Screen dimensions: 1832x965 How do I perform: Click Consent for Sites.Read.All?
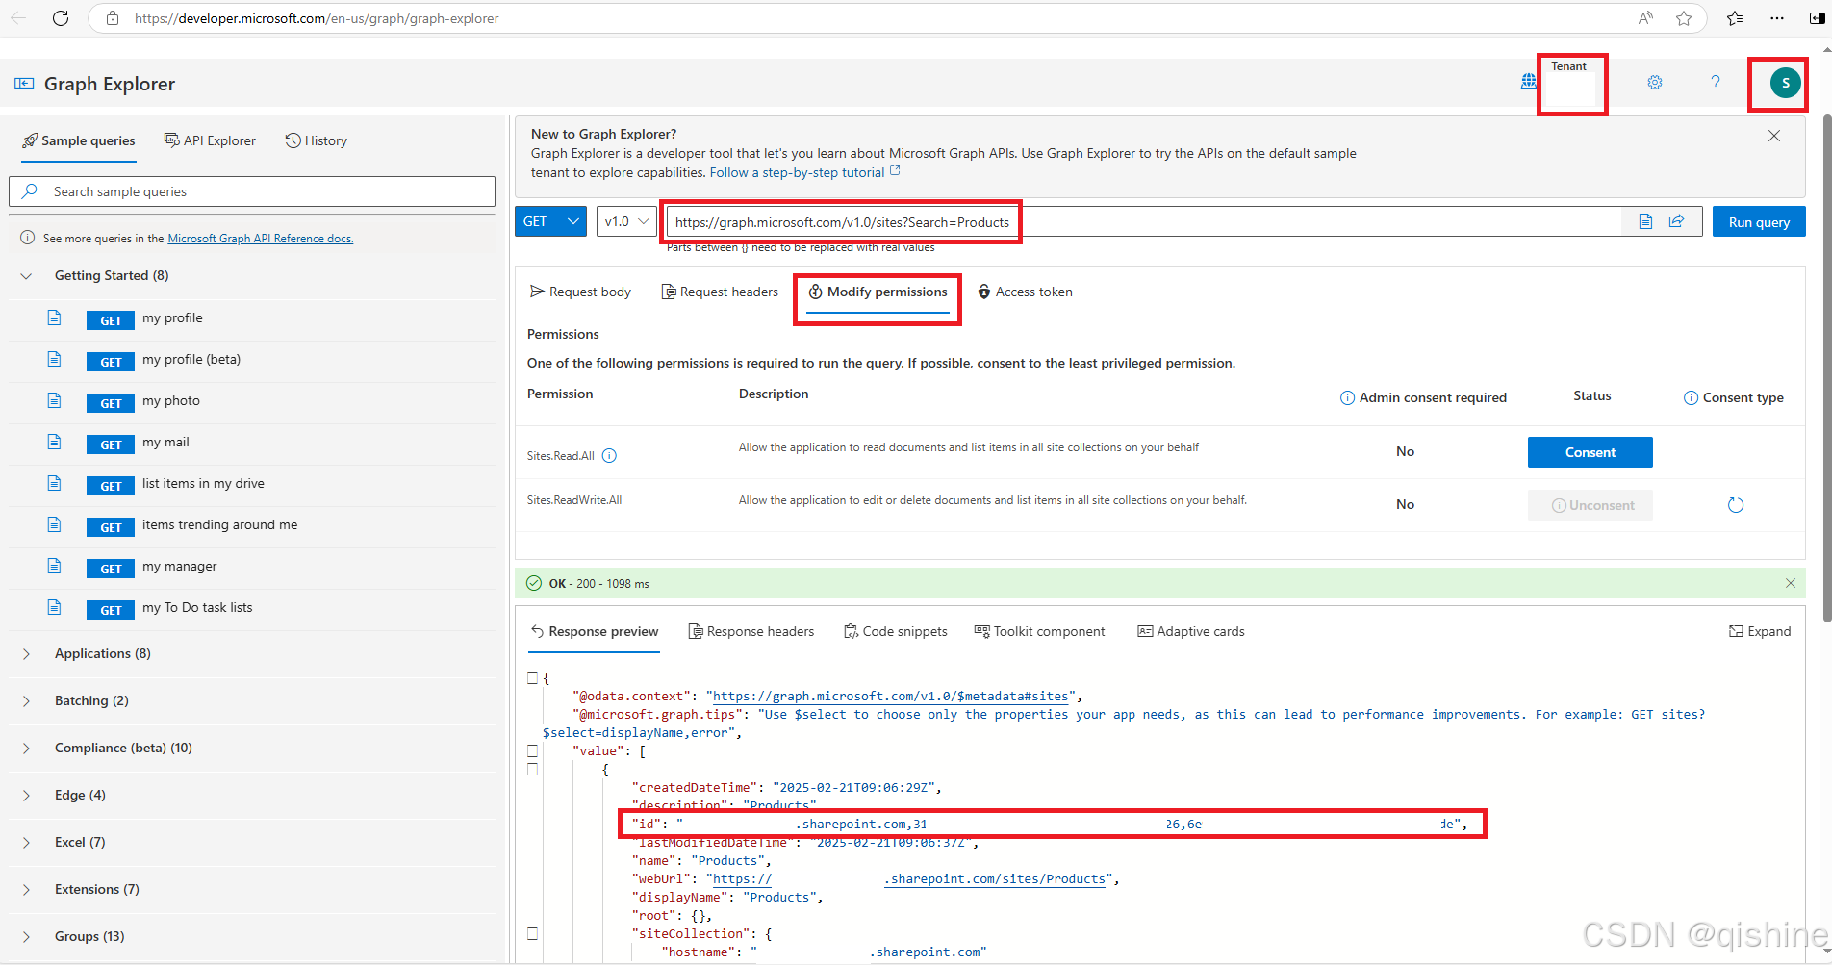[x=1590, y=452]
